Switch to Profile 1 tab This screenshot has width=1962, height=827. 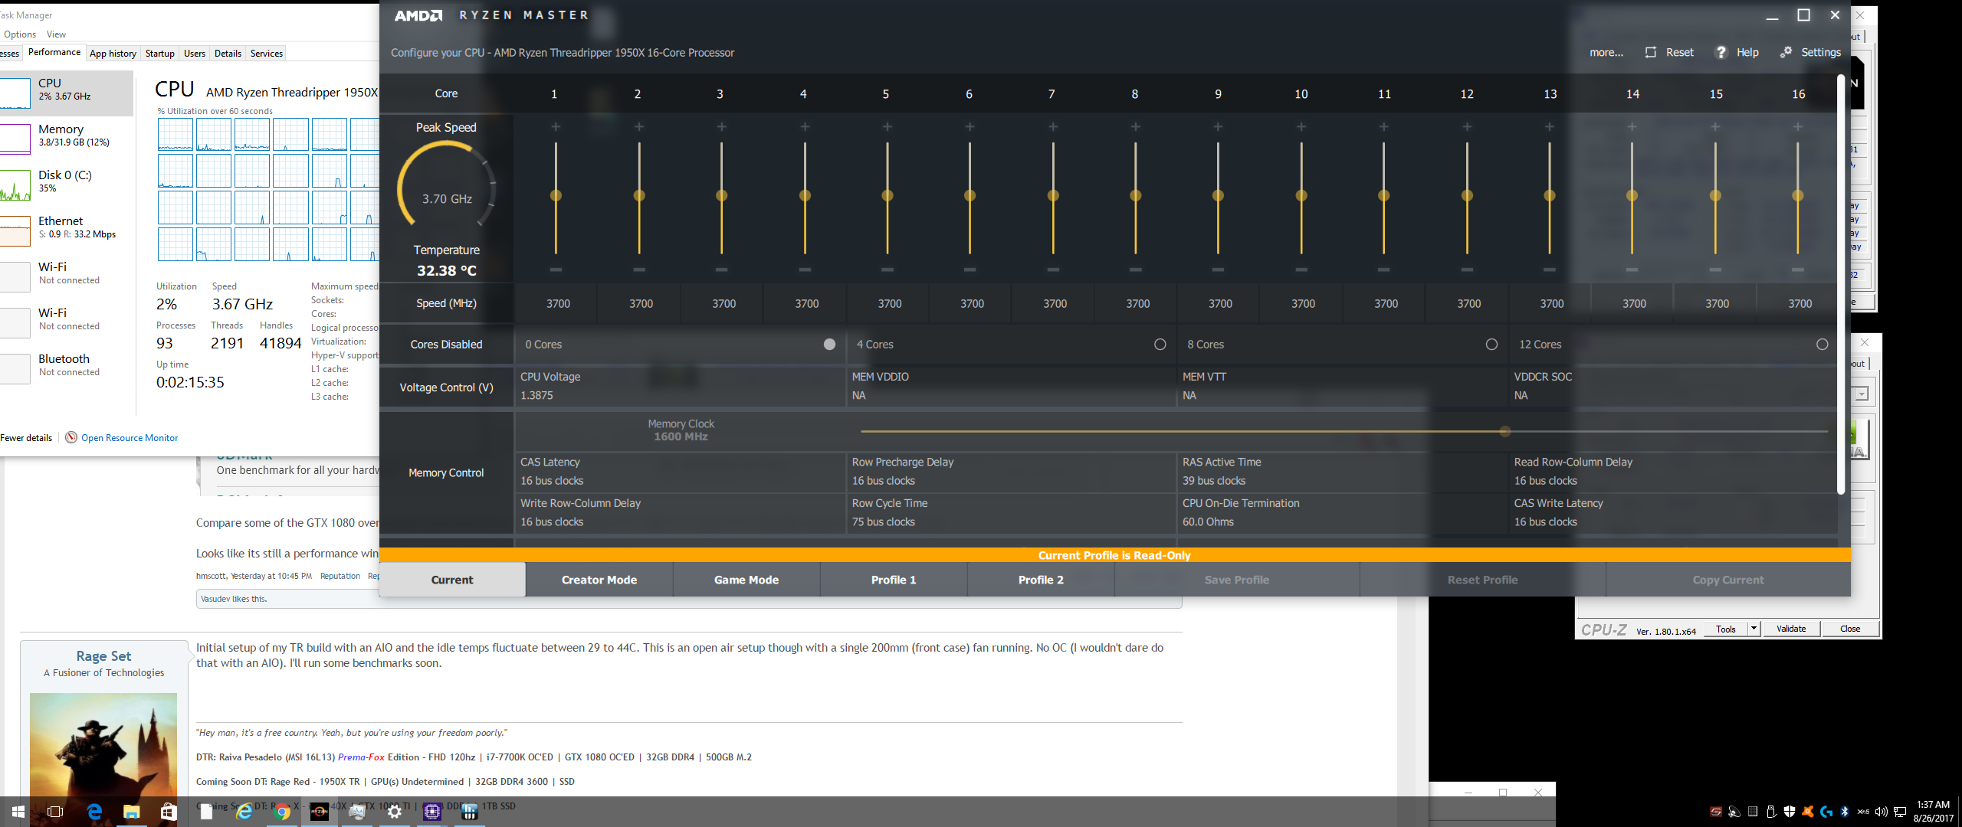pyautogui.click(x=894, y=580)
